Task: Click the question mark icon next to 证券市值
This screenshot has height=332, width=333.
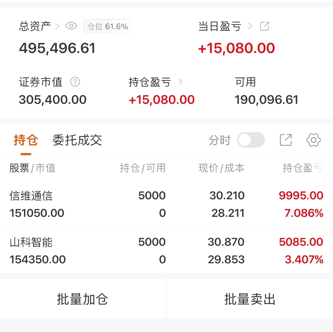Action: click(x=75, y=82)
